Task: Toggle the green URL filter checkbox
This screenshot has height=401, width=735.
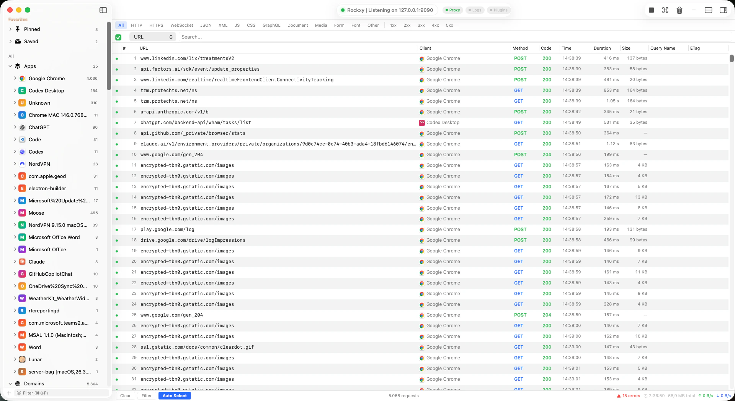Action: coord(118,37)
